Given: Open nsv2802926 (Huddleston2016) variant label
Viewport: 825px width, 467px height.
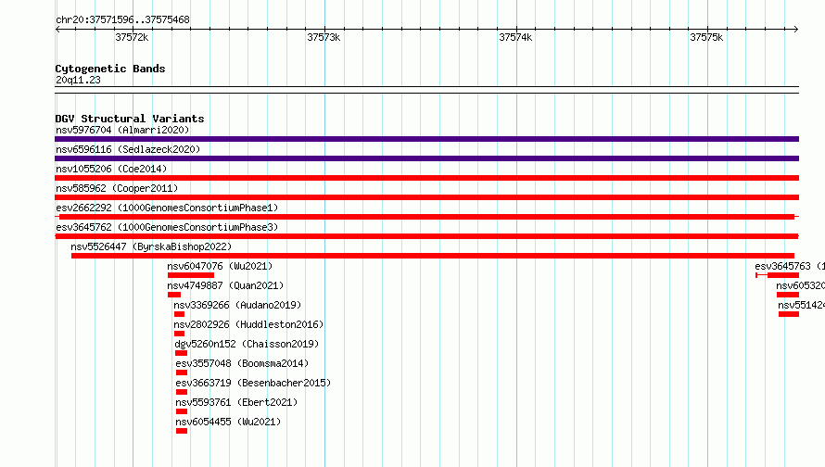Looking at the screenshot, I should pyautogui.click(x=248, y=324).
